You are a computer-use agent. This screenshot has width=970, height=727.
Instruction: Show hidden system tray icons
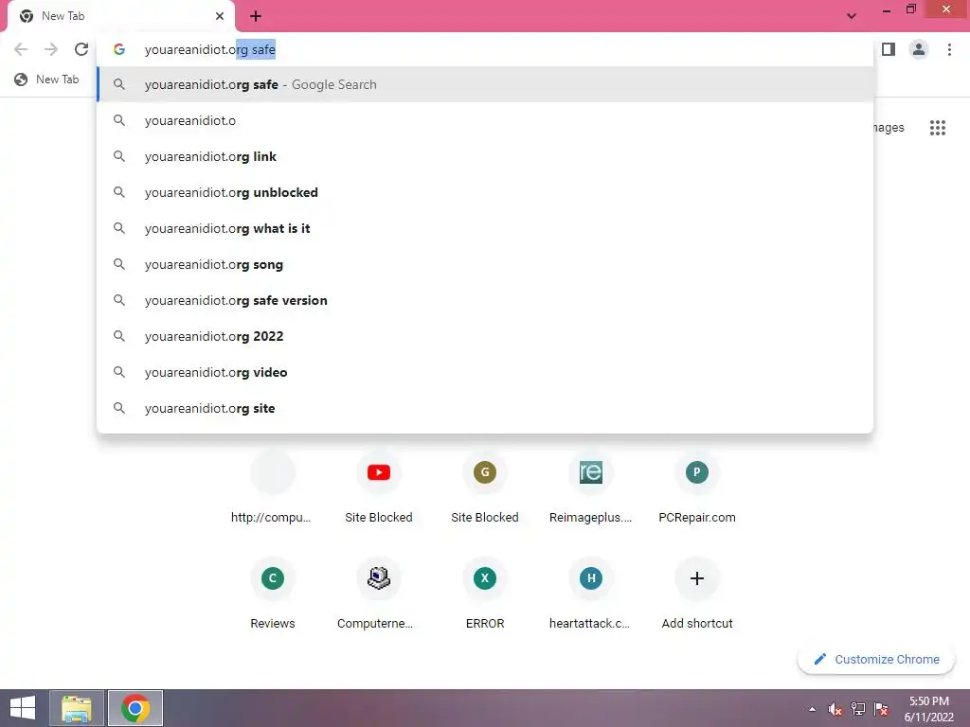(x=812, y=709)
